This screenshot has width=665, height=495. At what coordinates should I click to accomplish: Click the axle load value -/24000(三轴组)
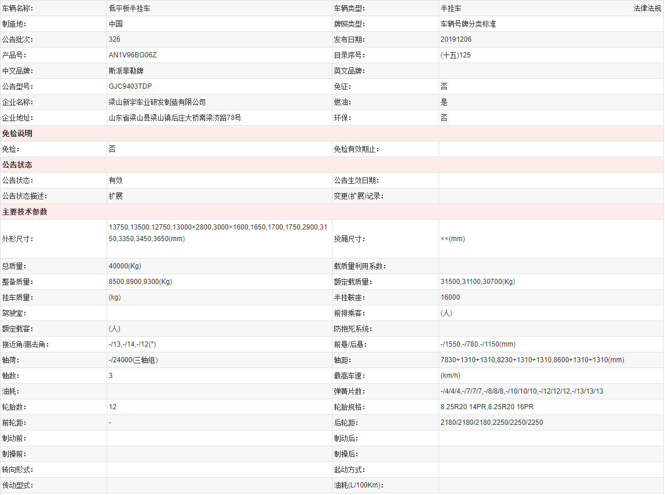click(x=133, y=360)
